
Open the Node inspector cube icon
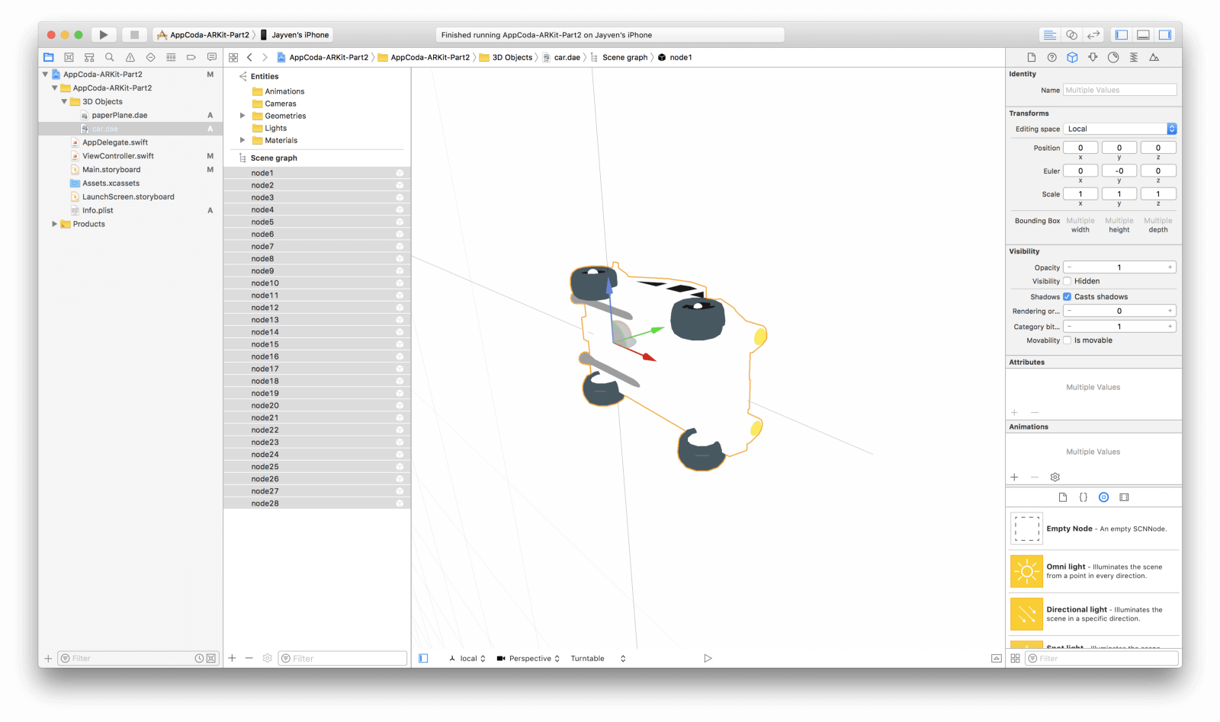1072,57
